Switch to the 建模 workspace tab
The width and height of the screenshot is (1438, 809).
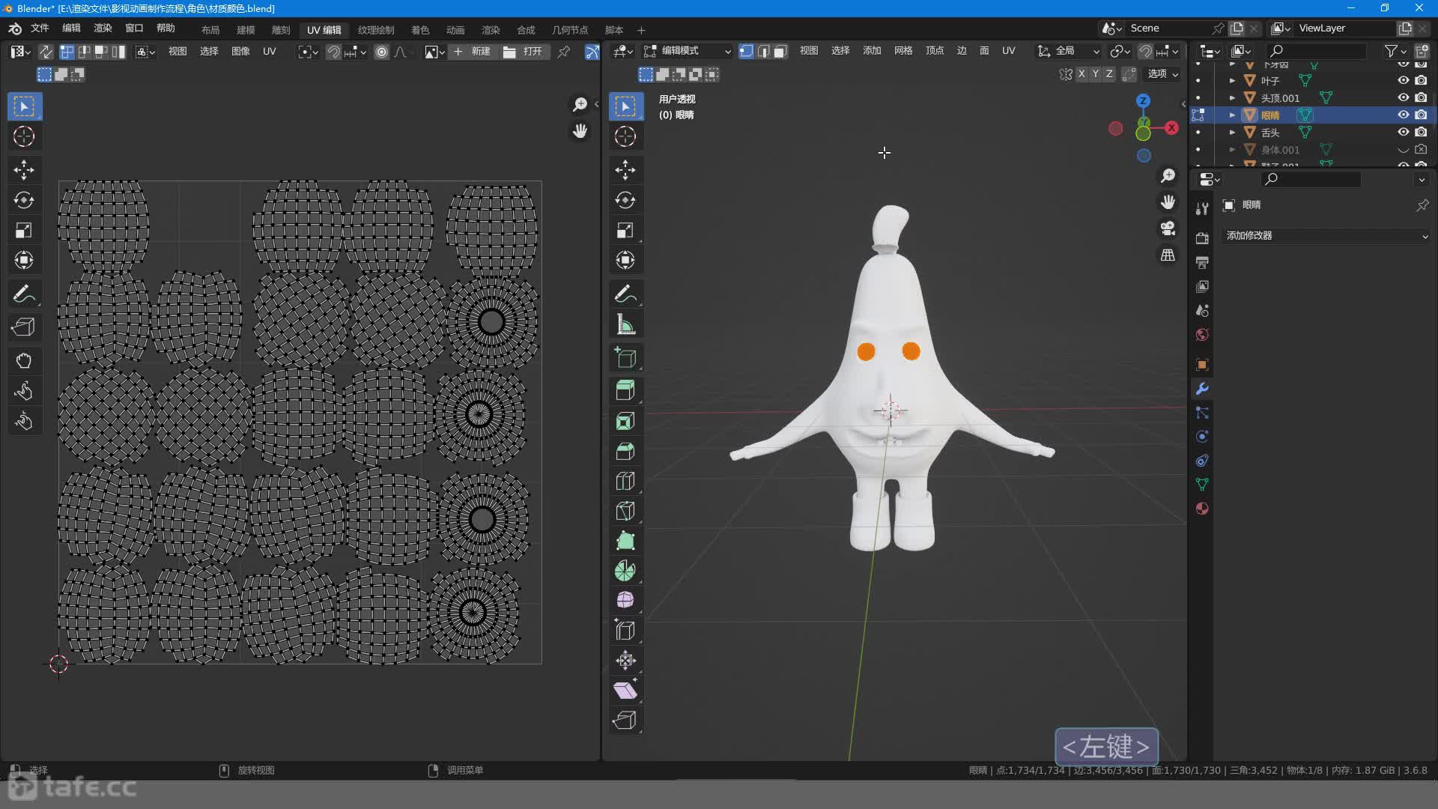pos(246,30)
